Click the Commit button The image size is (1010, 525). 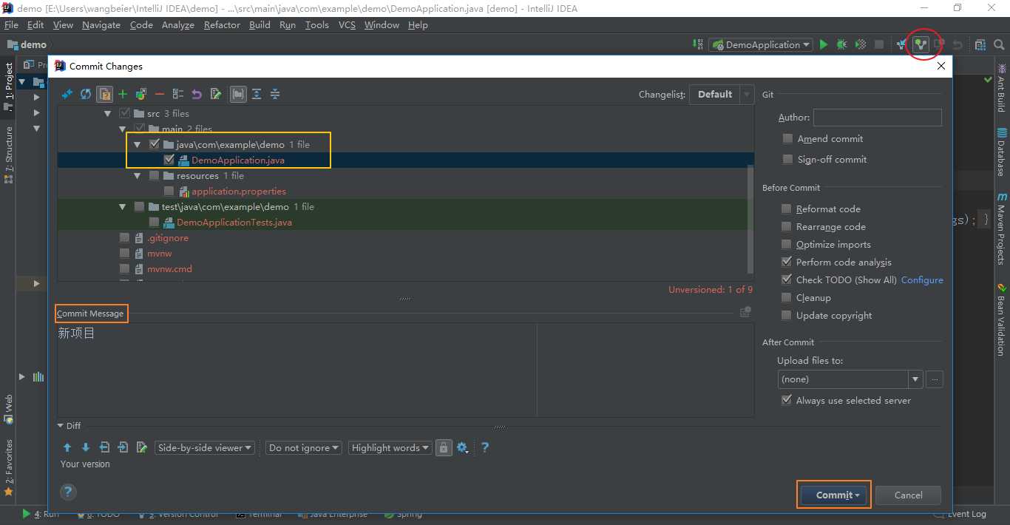pos(834,495)
